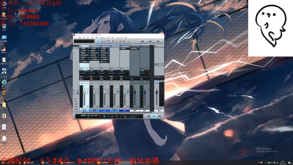Toggle first insert's power button on second channel
The width and height of the screenshot is (293, 165).
coord(98,49)
